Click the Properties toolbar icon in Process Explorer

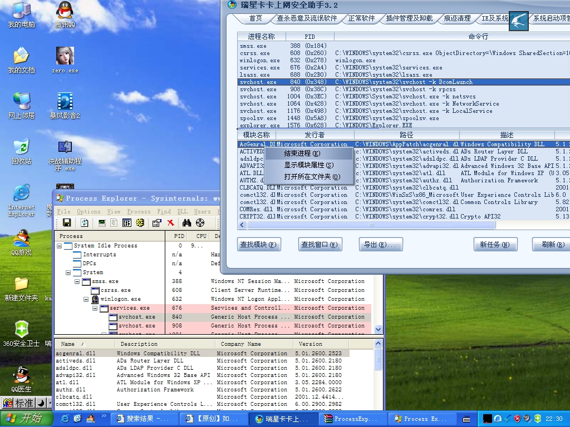pyautogui.click(x=156, y=223)
